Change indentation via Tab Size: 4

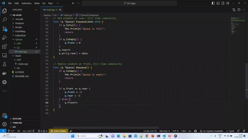click(x=164, y=131)
